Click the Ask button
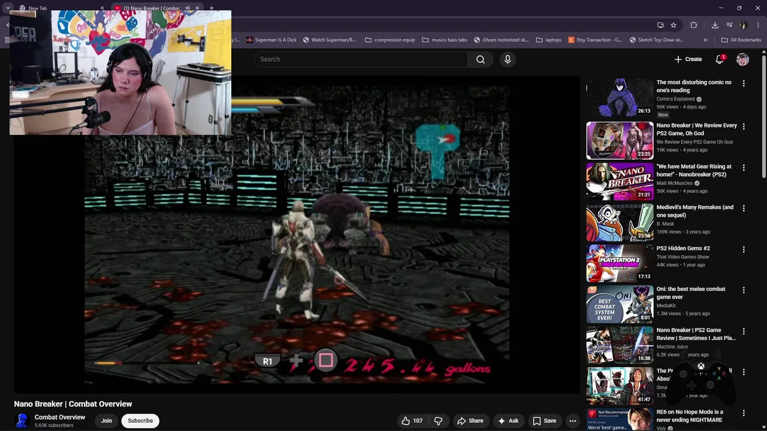 (508, 421)
